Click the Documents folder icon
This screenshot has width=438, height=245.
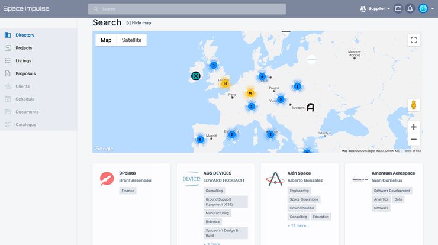coord(8,112)
